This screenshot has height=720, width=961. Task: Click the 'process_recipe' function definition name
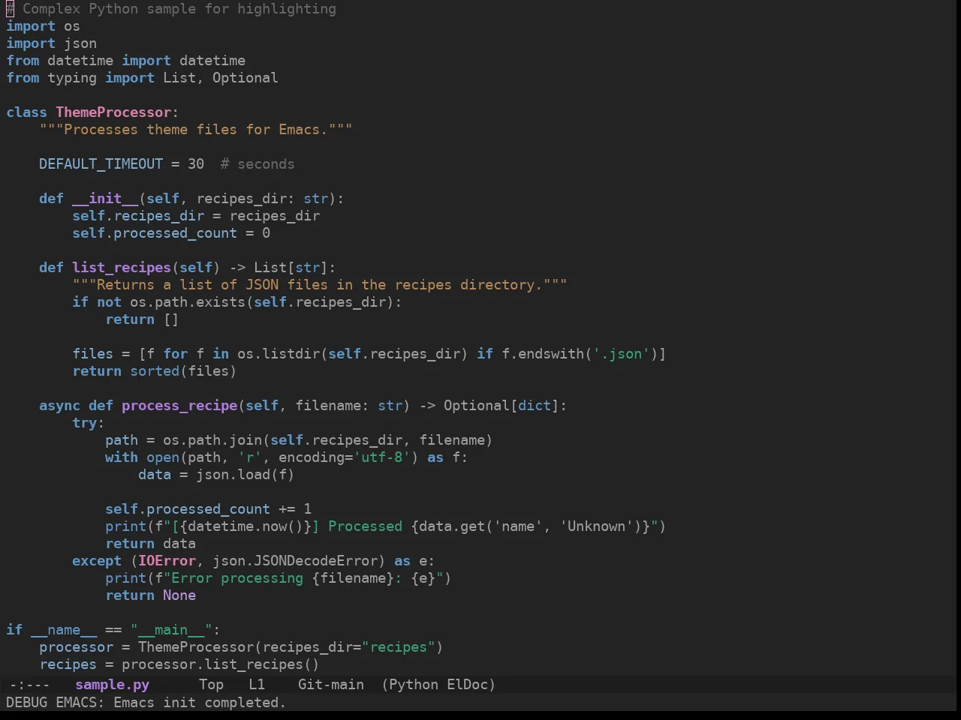[x=179, y=406]
